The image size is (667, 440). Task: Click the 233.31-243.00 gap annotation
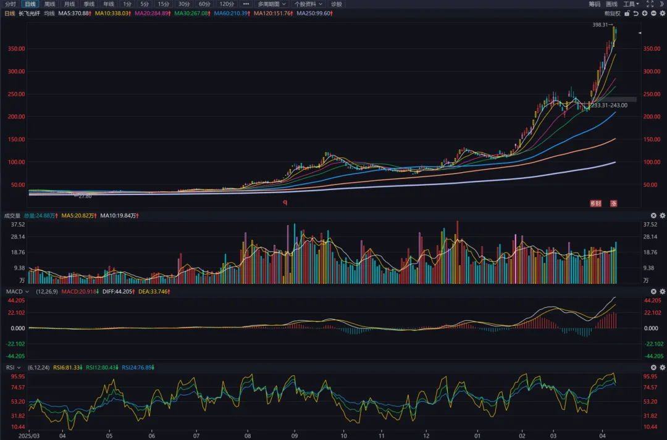(x=609, y=106)
